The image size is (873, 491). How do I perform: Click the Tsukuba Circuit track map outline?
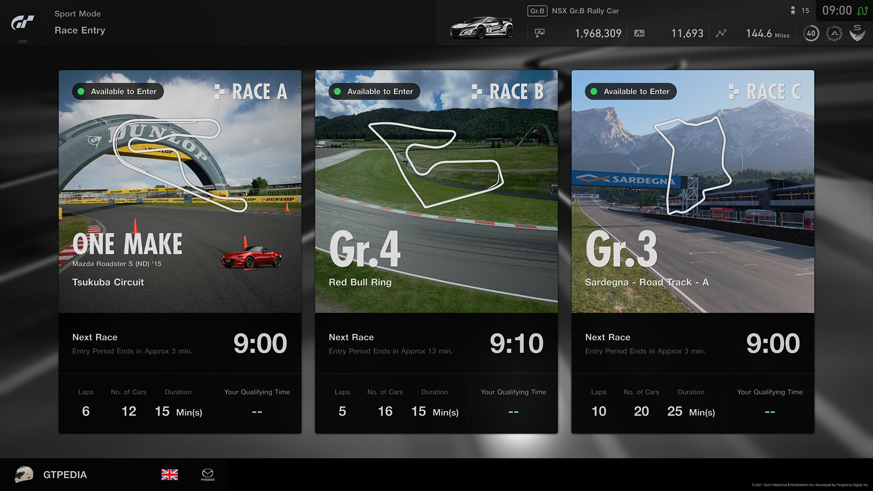click(x=180, y=165)
